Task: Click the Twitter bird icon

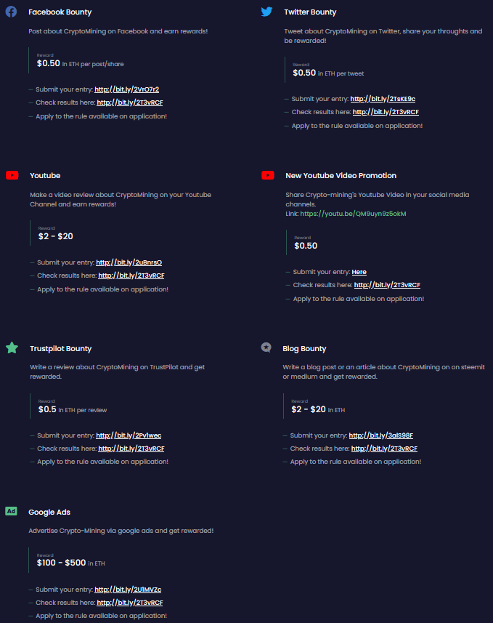Action: [266, 12]
